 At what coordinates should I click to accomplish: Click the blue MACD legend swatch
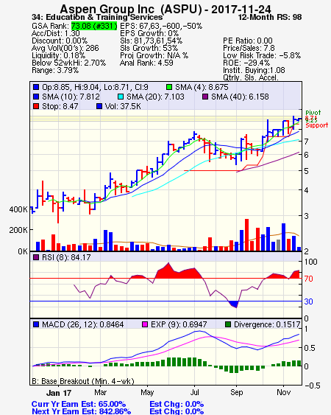[x=36, y=324]
